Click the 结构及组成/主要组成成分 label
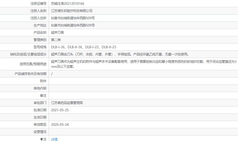This screenshot has height=141, width=238. pos(28,54)
